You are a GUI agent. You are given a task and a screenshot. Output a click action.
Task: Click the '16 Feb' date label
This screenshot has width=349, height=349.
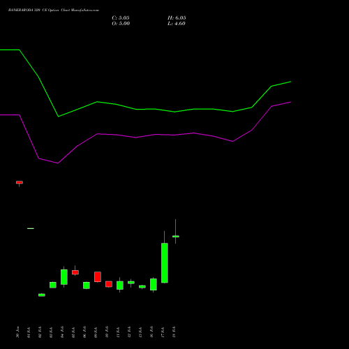151,332
